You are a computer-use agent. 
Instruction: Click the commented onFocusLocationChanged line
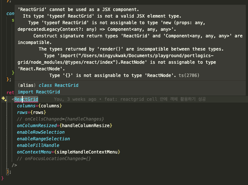point(54,159)
